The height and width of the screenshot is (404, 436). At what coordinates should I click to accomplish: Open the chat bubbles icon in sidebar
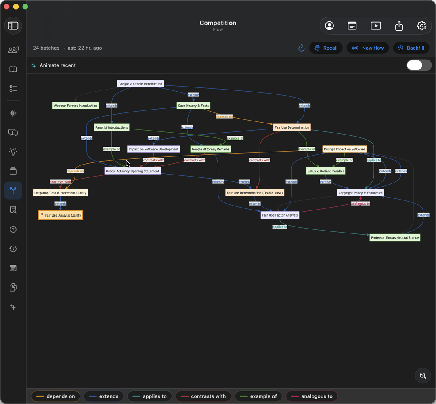point(13,132)
